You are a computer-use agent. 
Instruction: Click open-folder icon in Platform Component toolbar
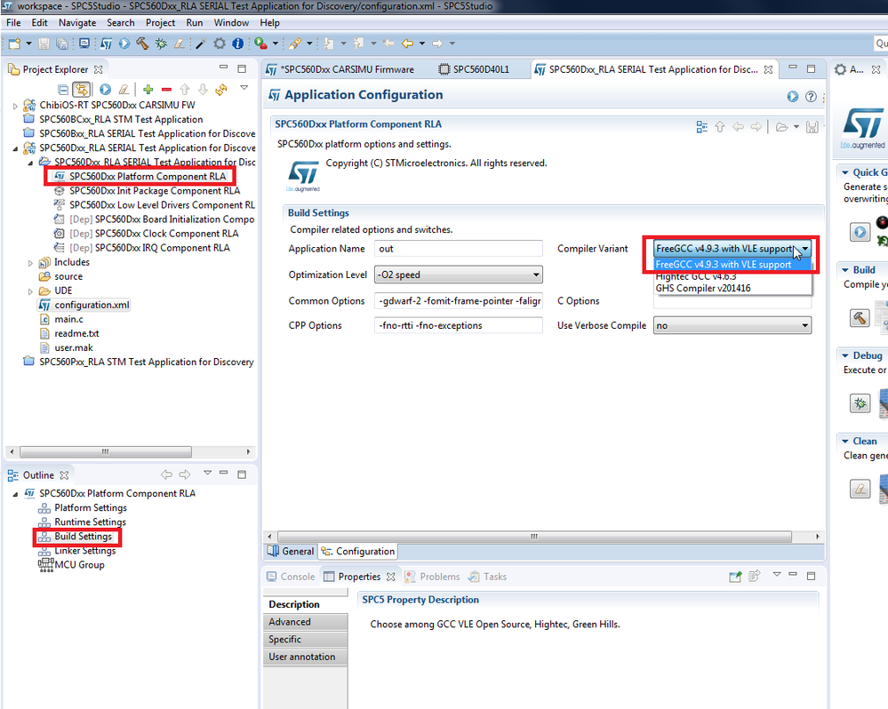pyautogui.click(x=781, y=127)
